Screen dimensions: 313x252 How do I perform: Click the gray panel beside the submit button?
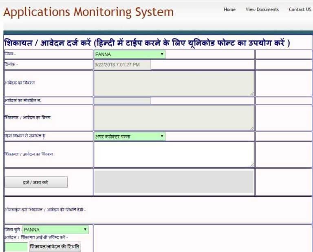[x=174, y=182]
